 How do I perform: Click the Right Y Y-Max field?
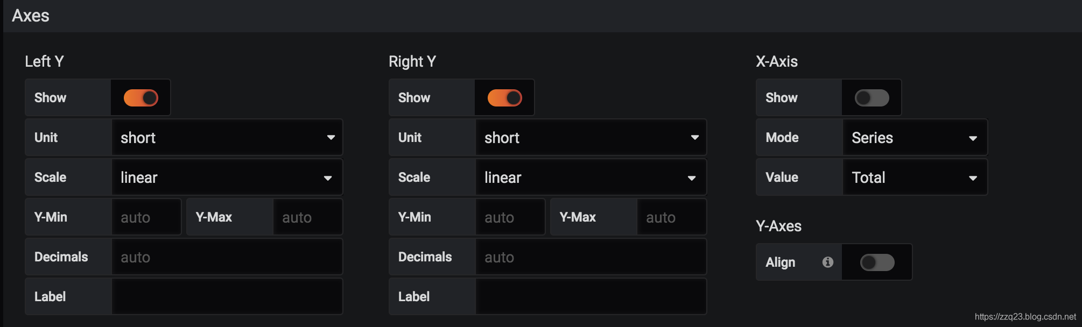[671, 217]
